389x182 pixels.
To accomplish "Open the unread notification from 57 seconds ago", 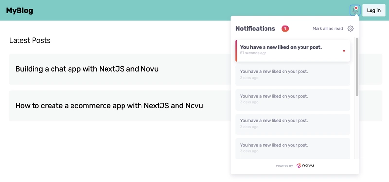I will pos(293,50).
